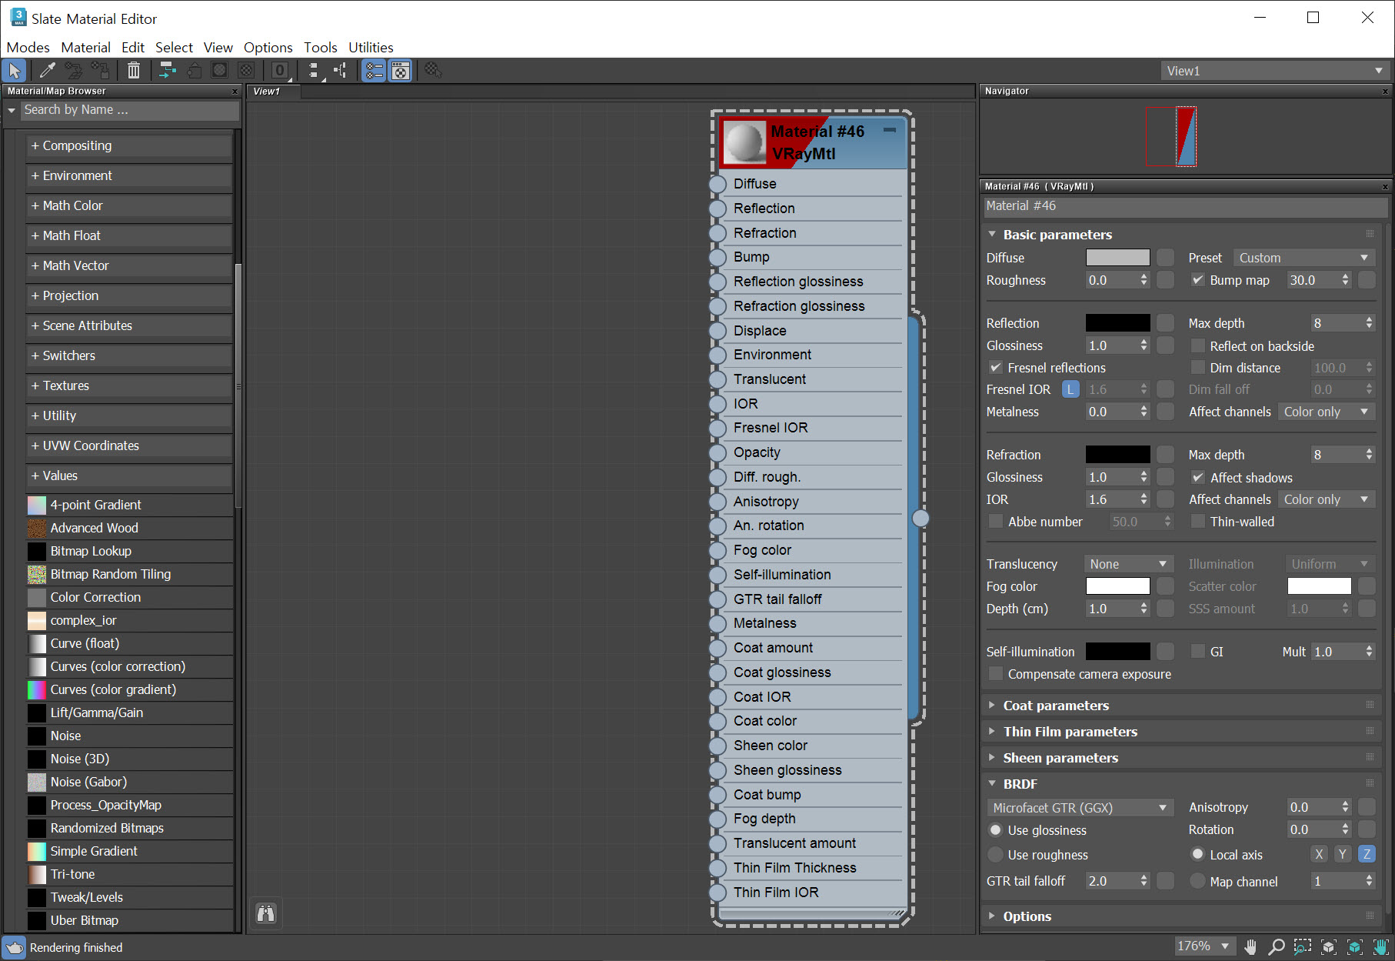Open Preset Custom dropdown
Image resolution: width=1395 pixels, height=961 pixels.
coord(1304,258)
